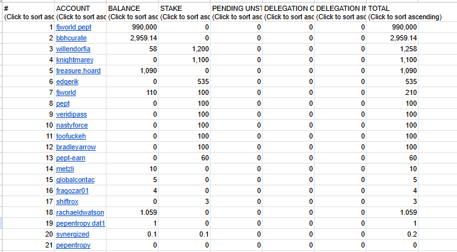
Task: Visit the edgerik account link
Action: point(67,81)
